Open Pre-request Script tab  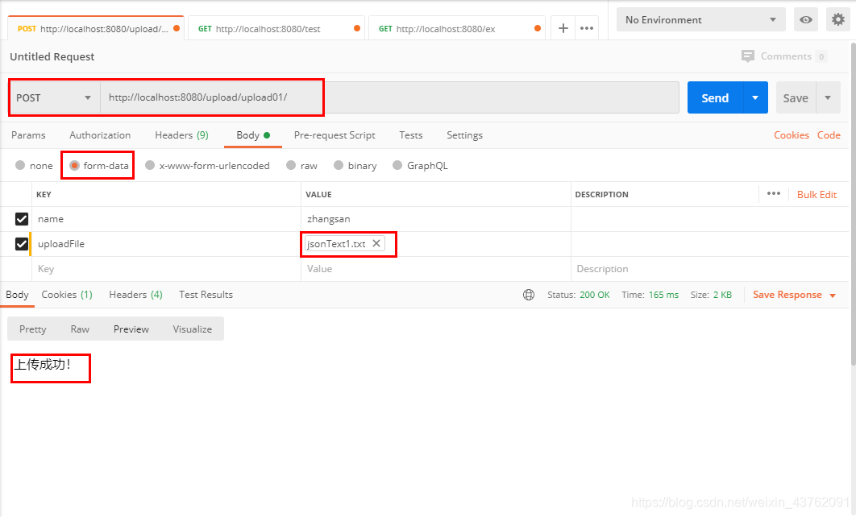click(x=335, y=134)
